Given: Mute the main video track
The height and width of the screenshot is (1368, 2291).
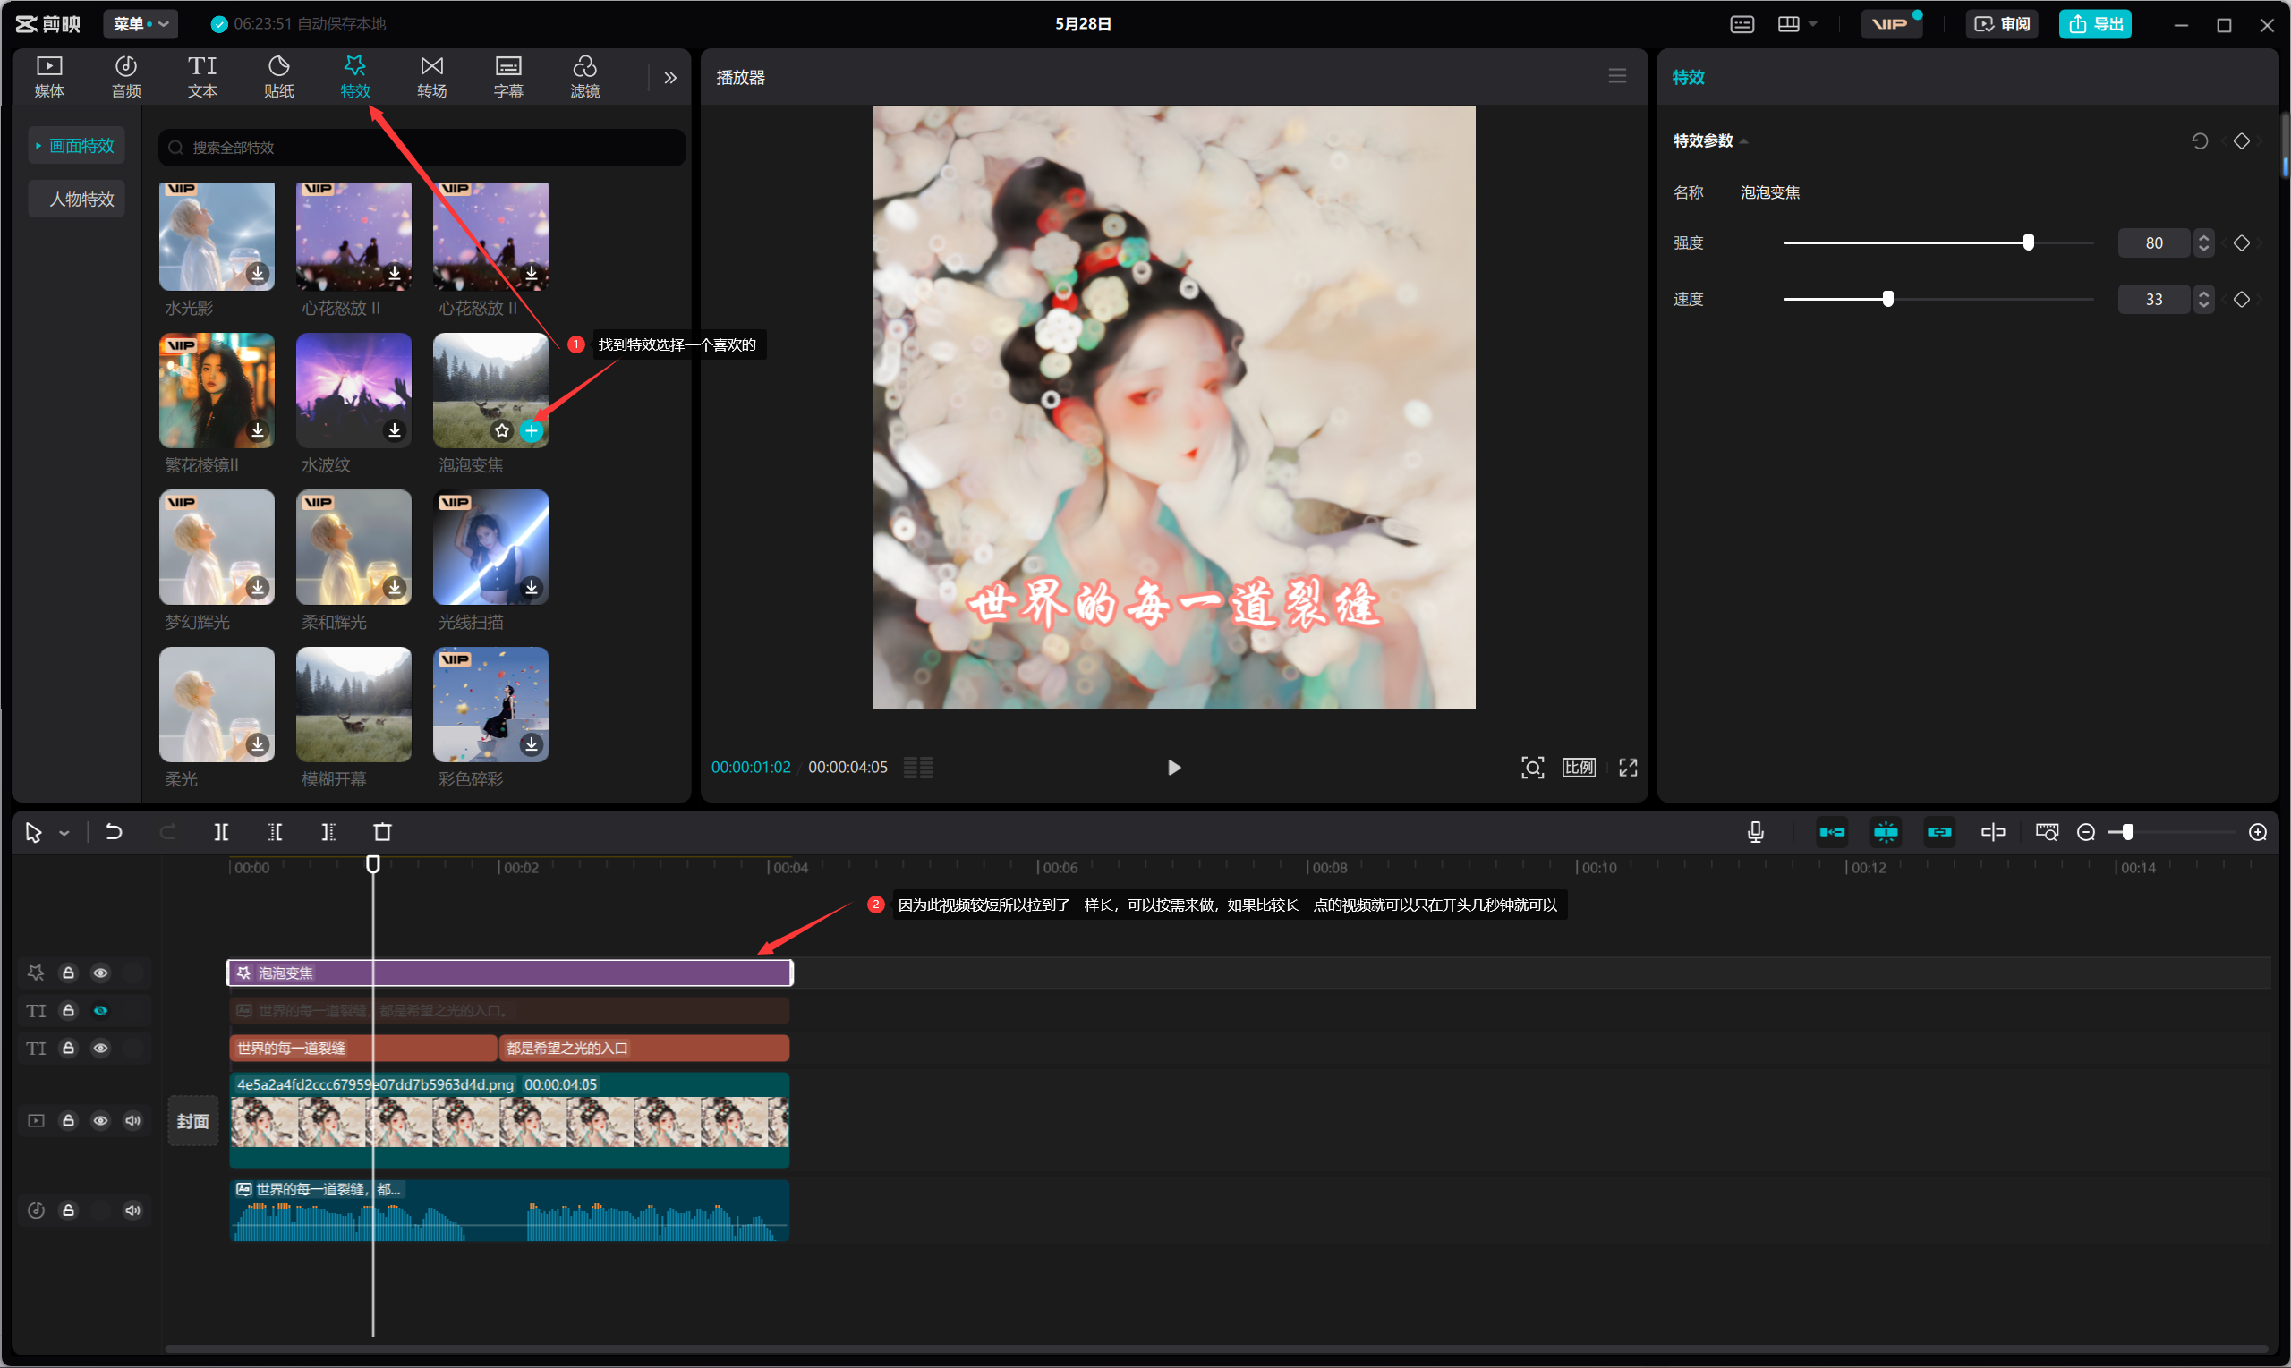Looking at the screenshot, I should (132, 1120).
